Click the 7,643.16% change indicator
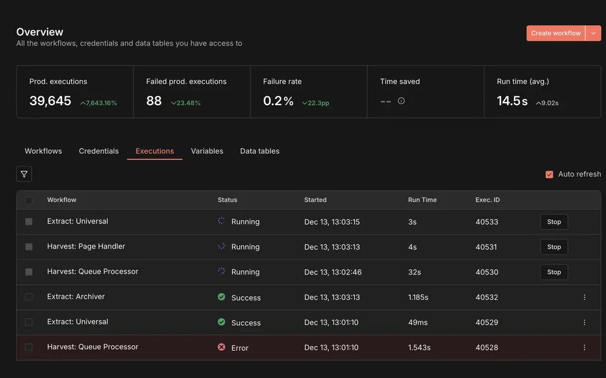The width and height of the screenshot is (606, 378). [98, 103]
